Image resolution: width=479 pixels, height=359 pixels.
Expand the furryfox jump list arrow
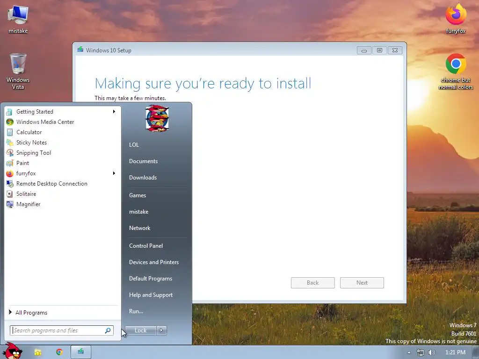114,173
